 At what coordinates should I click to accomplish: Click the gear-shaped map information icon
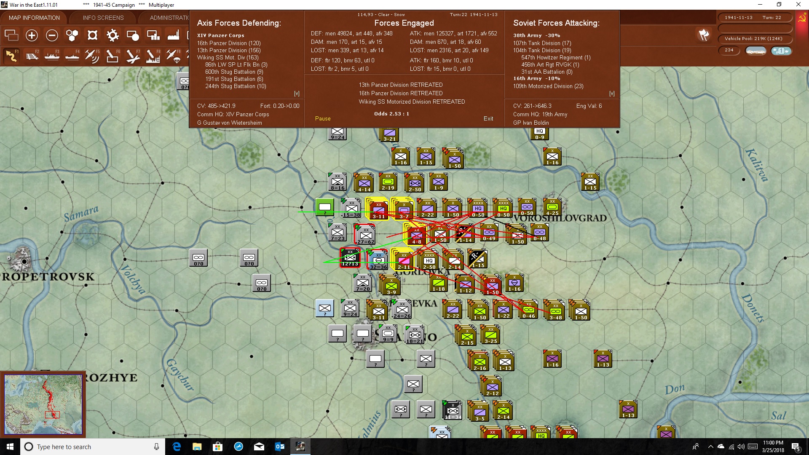click(x=113, y=35)
